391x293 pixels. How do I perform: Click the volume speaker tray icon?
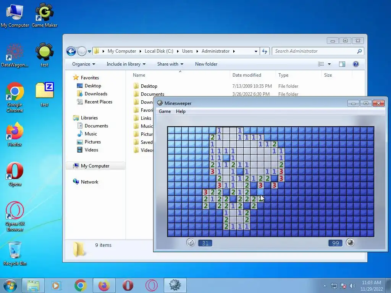pos(352,286)
